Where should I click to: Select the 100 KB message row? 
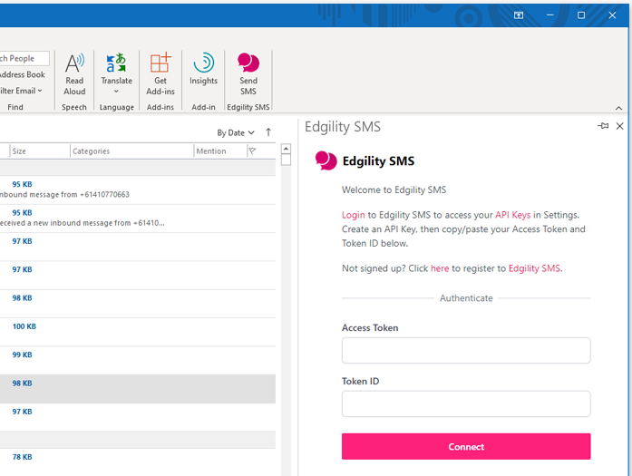click(138, 332)
